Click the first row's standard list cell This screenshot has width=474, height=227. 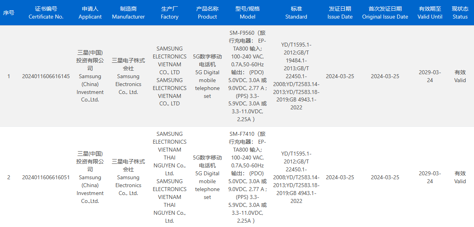point(296,76)
